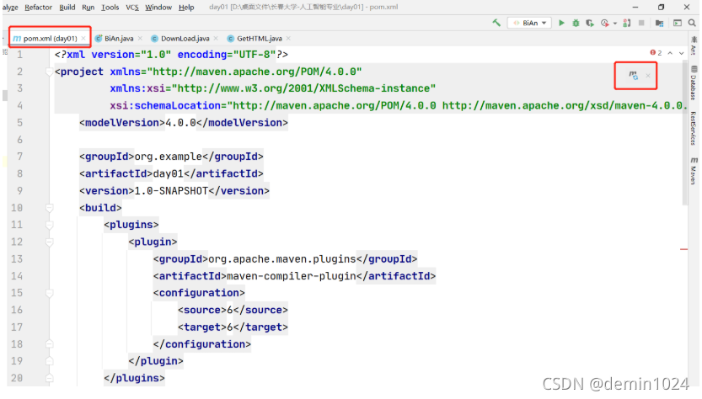
Task: Click the groupId value org.example
Action: pos(169,157)
